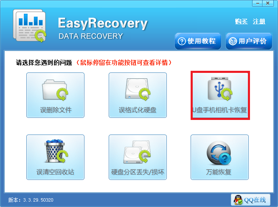The width and height of the screenshot is (278, 207).
Task: Click the U盘手机相机卡恢复 label text
Action: tap(220, 110)
